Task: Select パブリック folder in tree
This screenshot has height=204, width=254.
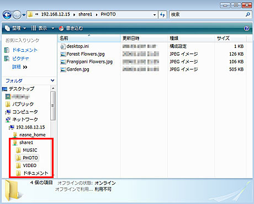Action: pyautogui.click(x=23, y=104)
